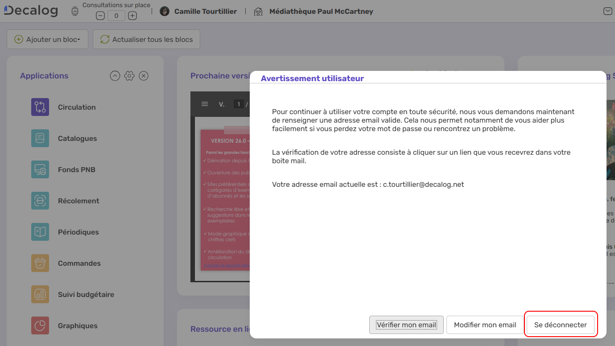Click the Se déconnecter button

tap(561, 325)
